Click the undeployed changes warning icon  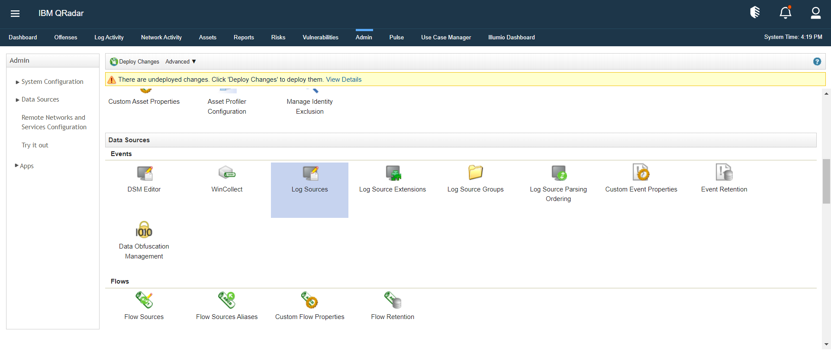[112, 80]
